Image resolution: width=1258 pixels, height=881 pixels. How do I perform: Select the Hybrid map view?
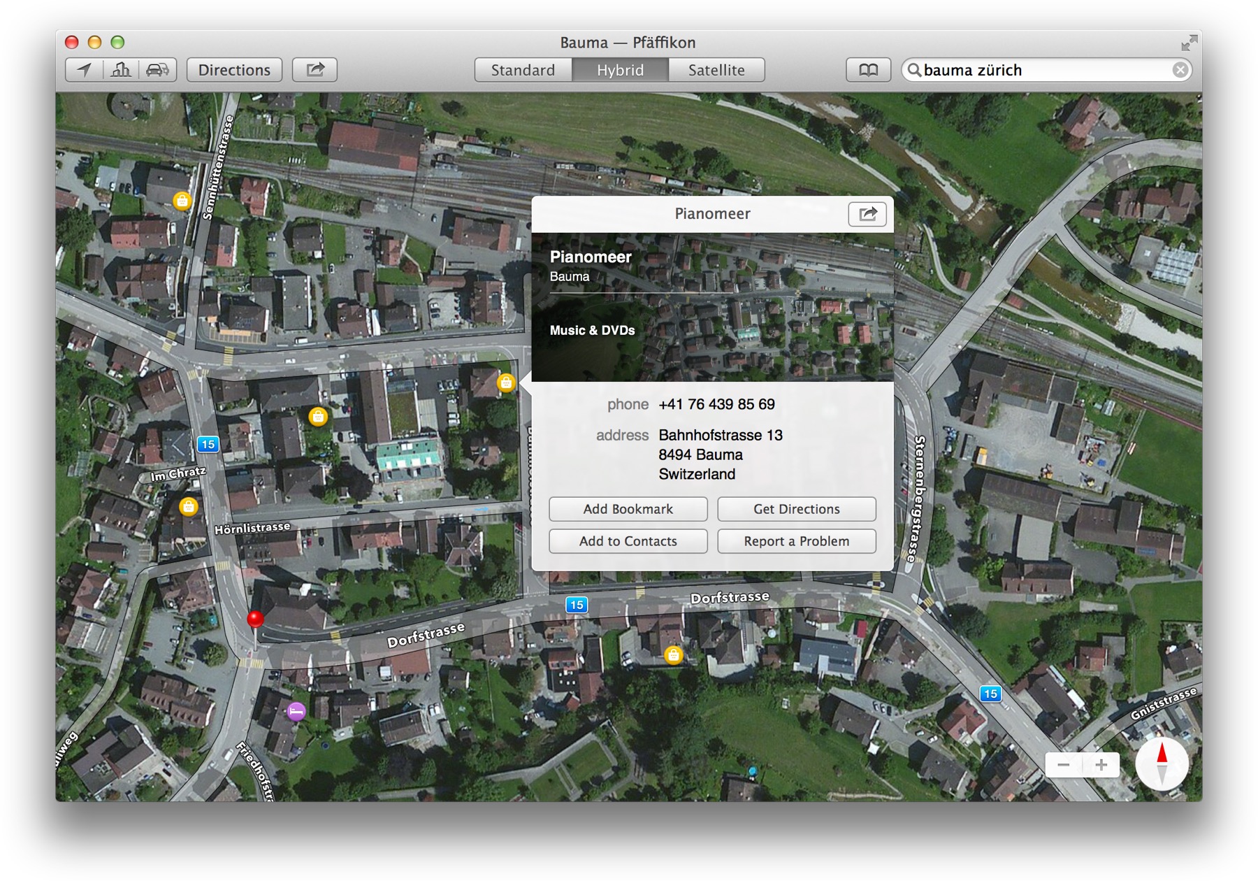click(x=620, y=70)
